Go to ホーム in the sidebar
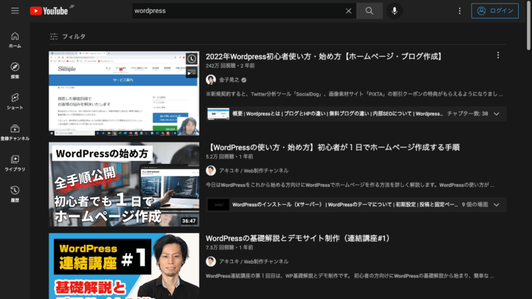The image size is (532, 299). click(x=15, y=39)
